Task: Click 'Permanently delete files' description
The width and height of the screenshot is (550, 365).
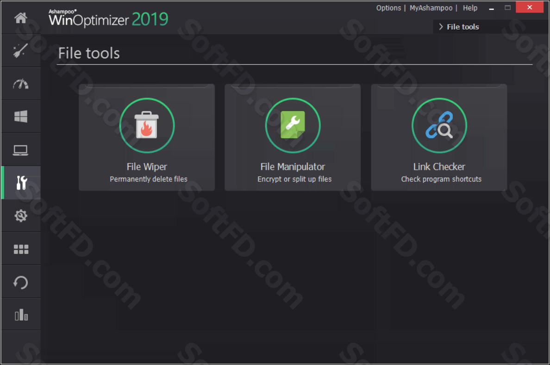Action: [x=149, y=179]
